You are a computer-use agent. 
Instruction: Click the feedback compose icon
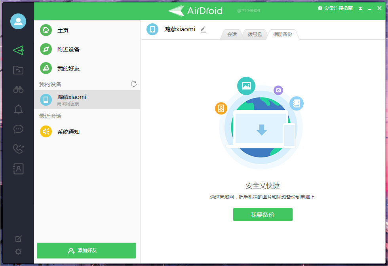[18, 239]
